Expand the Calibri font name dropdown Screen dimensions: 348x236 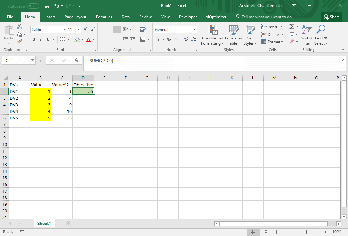tap(64, 30)
